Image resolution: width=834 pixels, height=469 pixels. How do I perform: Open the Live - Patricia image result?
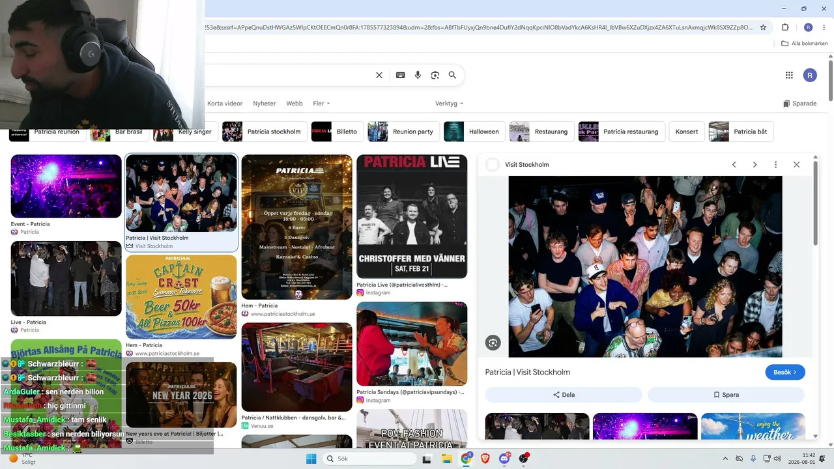(x=66, y=279)
